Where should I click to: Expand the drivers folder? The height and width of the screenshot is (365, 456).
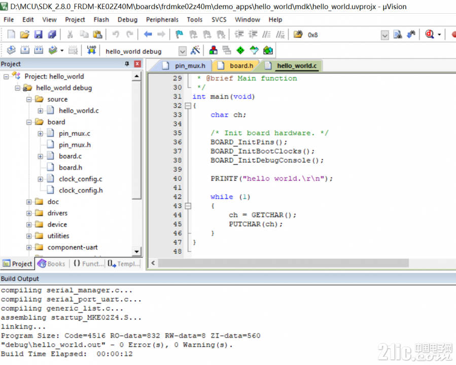click(29, 213)
